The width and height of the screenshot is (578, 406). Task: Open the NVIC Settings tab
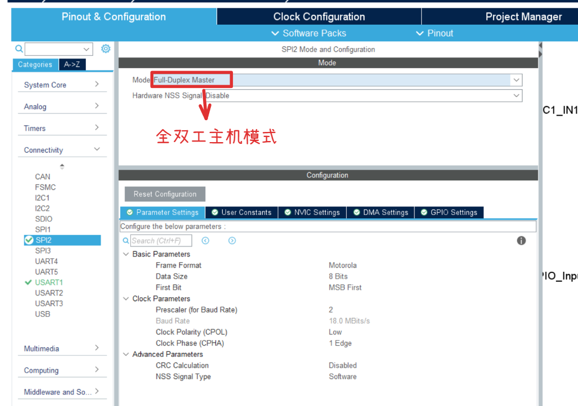[312, 213]
